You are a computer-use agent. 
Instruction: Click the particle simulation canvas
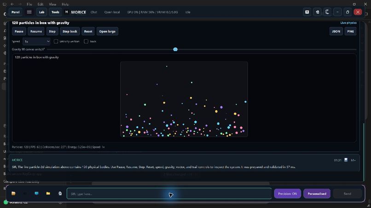pyautogui.click(x=184, y=99)
